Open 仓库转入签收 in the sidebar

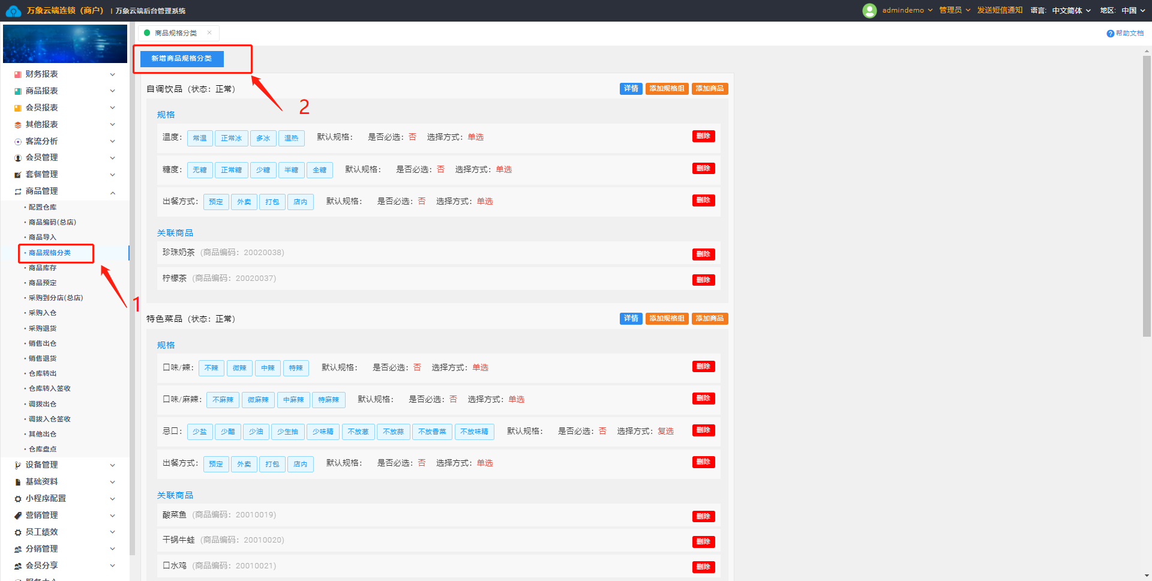(x=50, y=388)
